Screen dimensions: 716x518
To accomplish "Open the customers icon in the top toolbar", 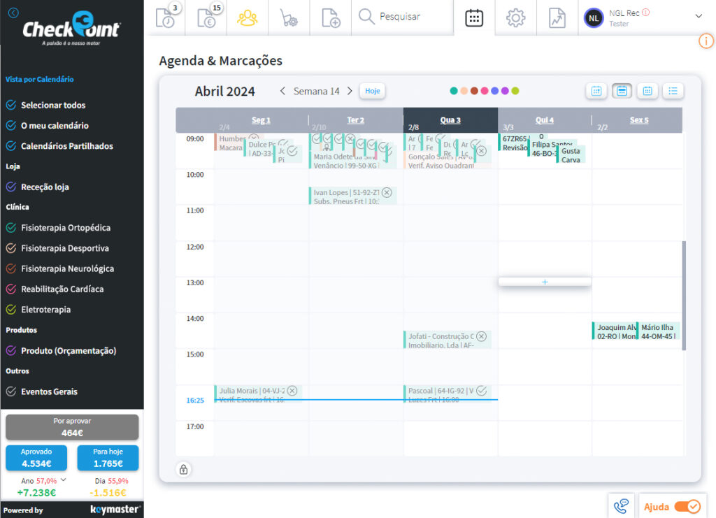I will coord(248,17).
